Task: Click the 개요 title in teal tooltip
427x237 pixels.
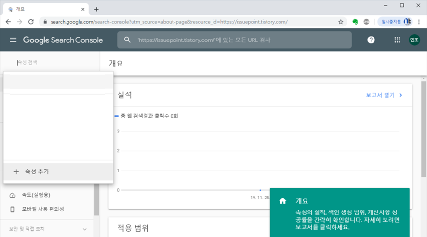Action: tap(302, 201)
